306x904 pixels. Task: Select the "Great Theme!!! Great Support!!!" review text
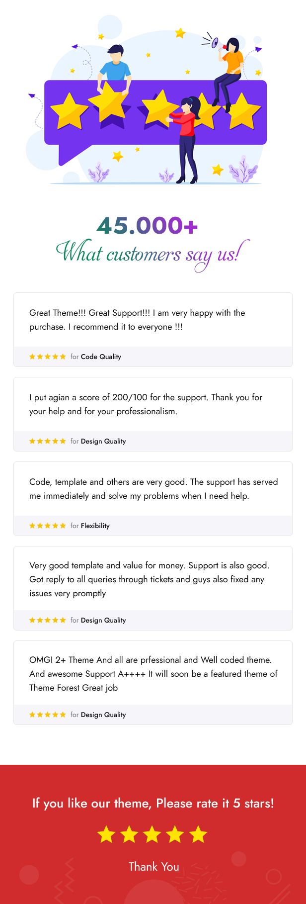(x=137, y=320)
